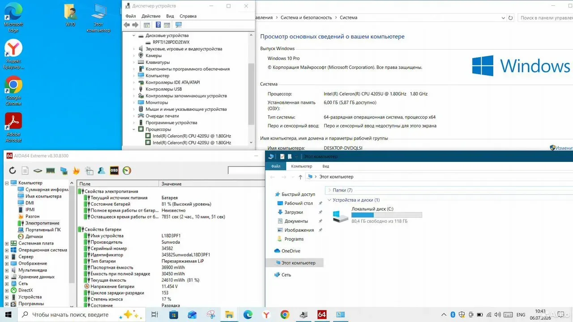573x322 pixels.
Task: Open the Справка menu in Device Manager
Action: [188, 16]
